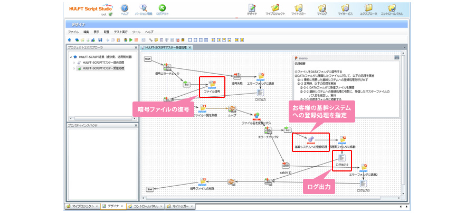Select the 基幹システムへの登録処理 node
Screen dimensions: 475x213
pos(310,138)
